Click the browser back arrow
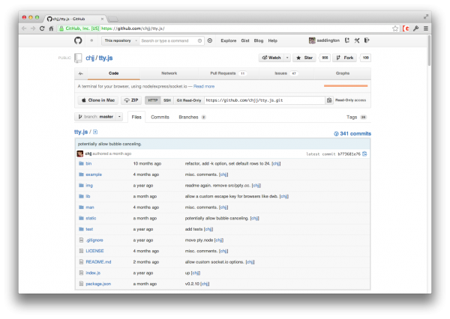This screenshot has height=319, width=450. [24, 28]
